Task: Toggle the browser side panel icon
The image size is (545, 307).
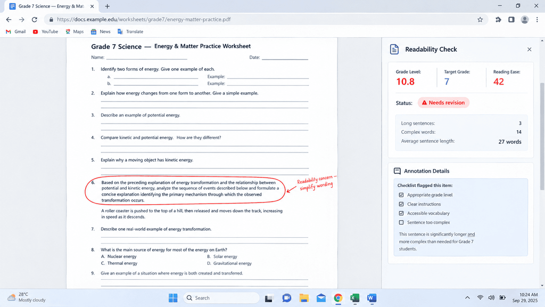Action: point(511,20)
